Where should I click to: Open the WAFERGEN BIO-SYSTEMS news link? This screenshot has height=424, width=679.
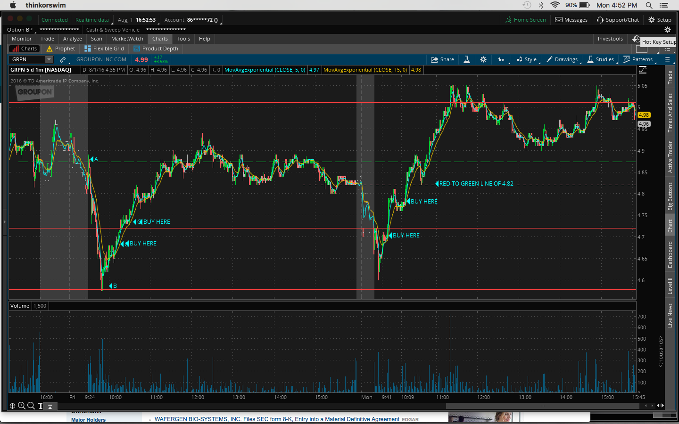click(277, 419)
